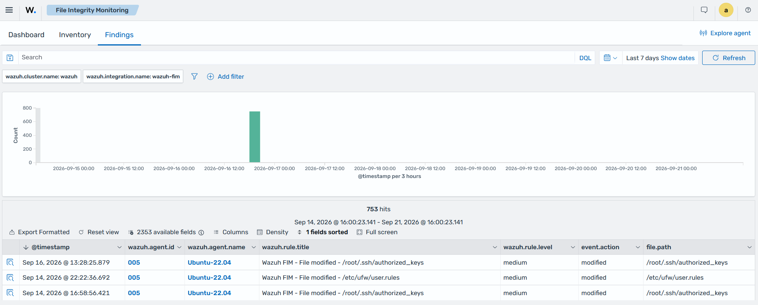The width and height of the screenshot is (758, 305).
Task: Click Show dates link
Action: coord(678,58)
